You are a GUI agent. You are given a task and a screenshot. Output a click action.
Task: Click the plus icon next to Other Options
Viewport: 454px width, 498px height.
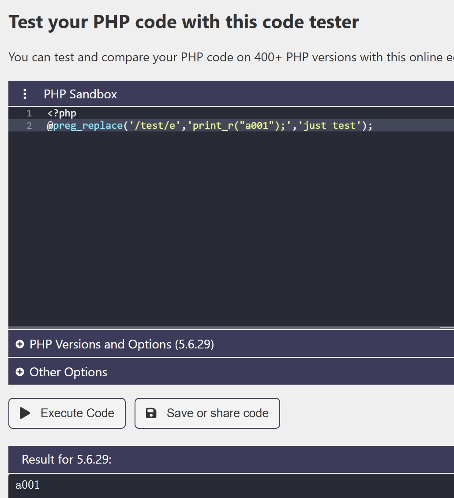20,372
